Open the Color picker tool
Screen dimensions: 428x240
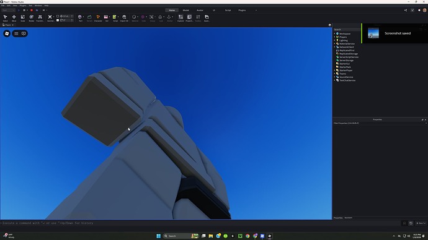coord(143,18)
